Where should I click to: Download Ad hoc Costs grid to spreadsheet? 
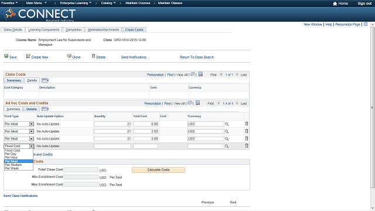tap(198, 103)
